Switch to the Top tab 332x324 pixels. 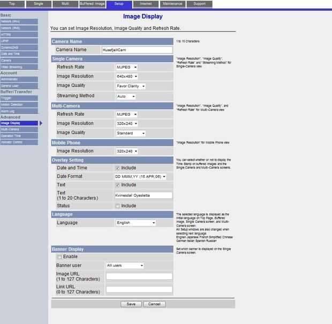click(12, 4)
